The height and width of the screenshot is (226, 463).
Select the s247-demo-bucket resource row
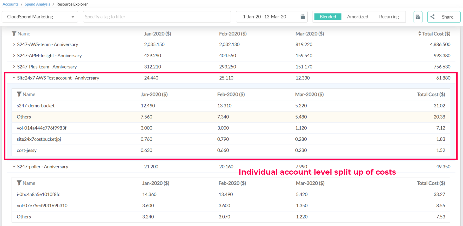tap(36, 106)
